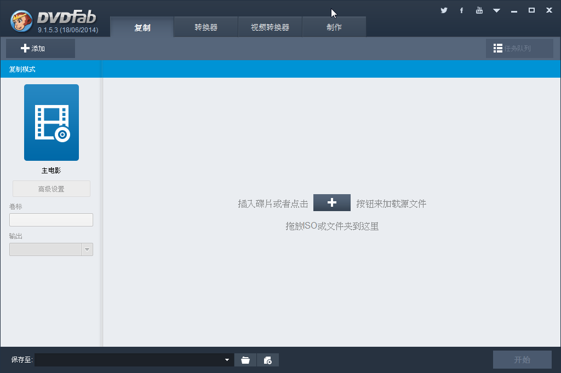Select the 主电影 copy mode tile

51,123
